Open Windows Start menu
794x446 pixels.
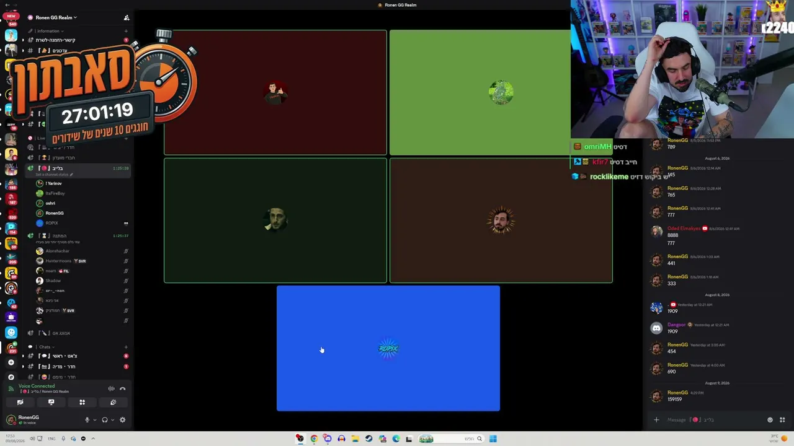pos(493,439)
